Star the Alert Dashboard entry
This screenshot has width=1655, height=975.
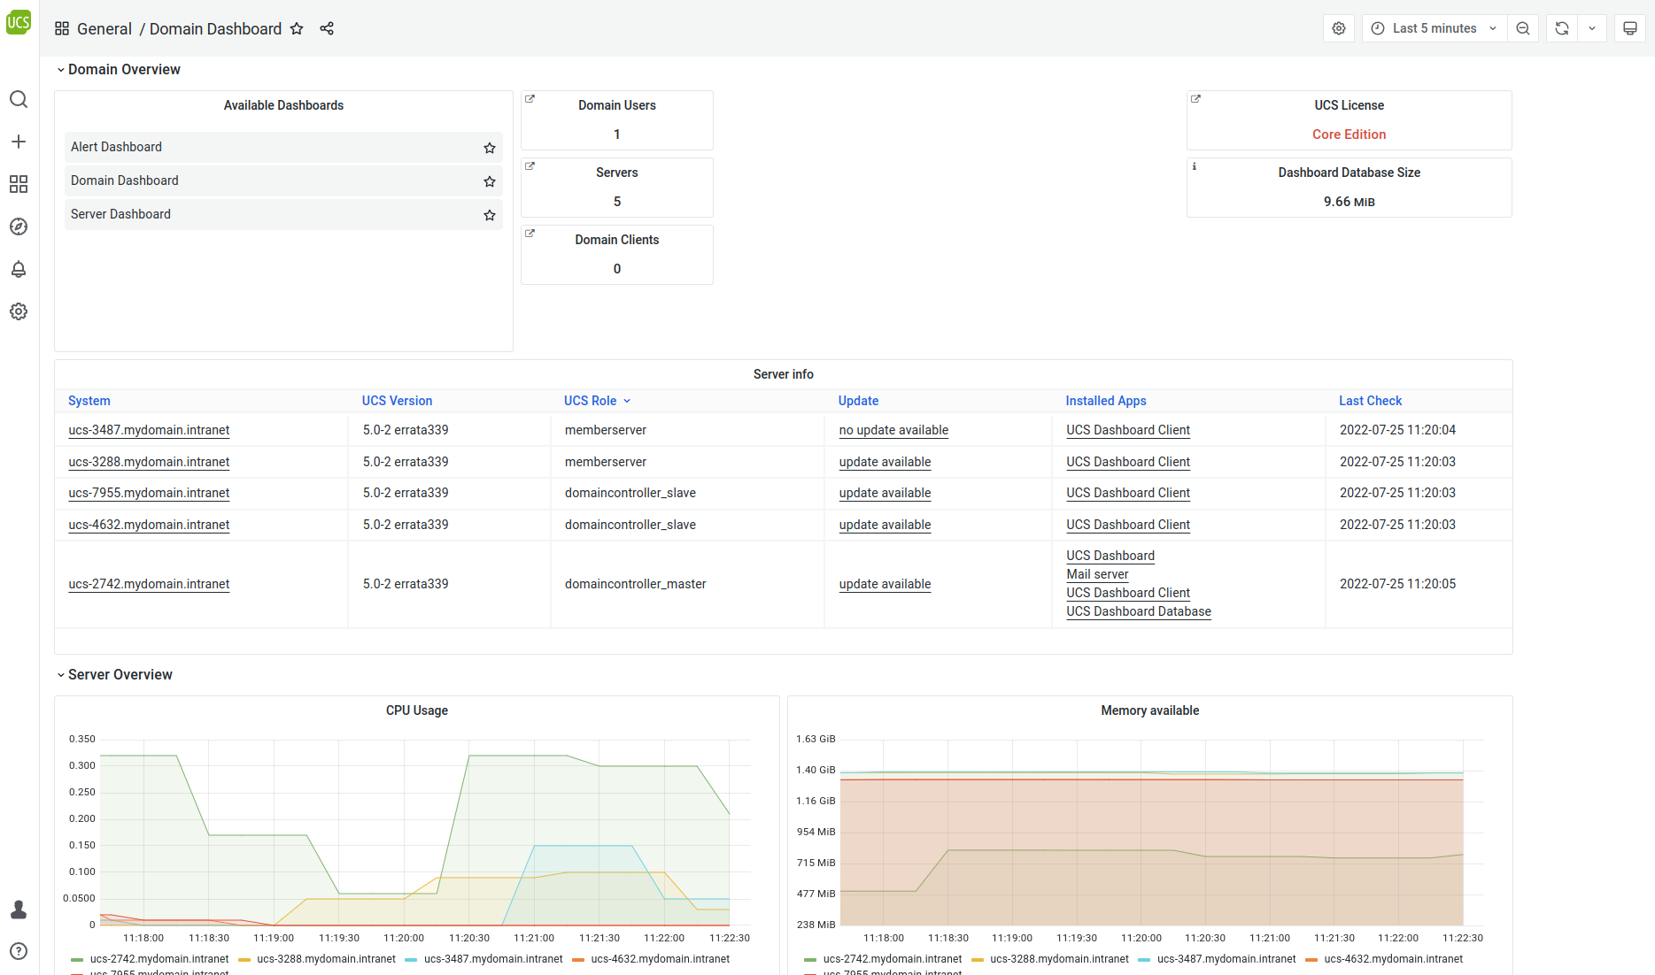(490, 148)
